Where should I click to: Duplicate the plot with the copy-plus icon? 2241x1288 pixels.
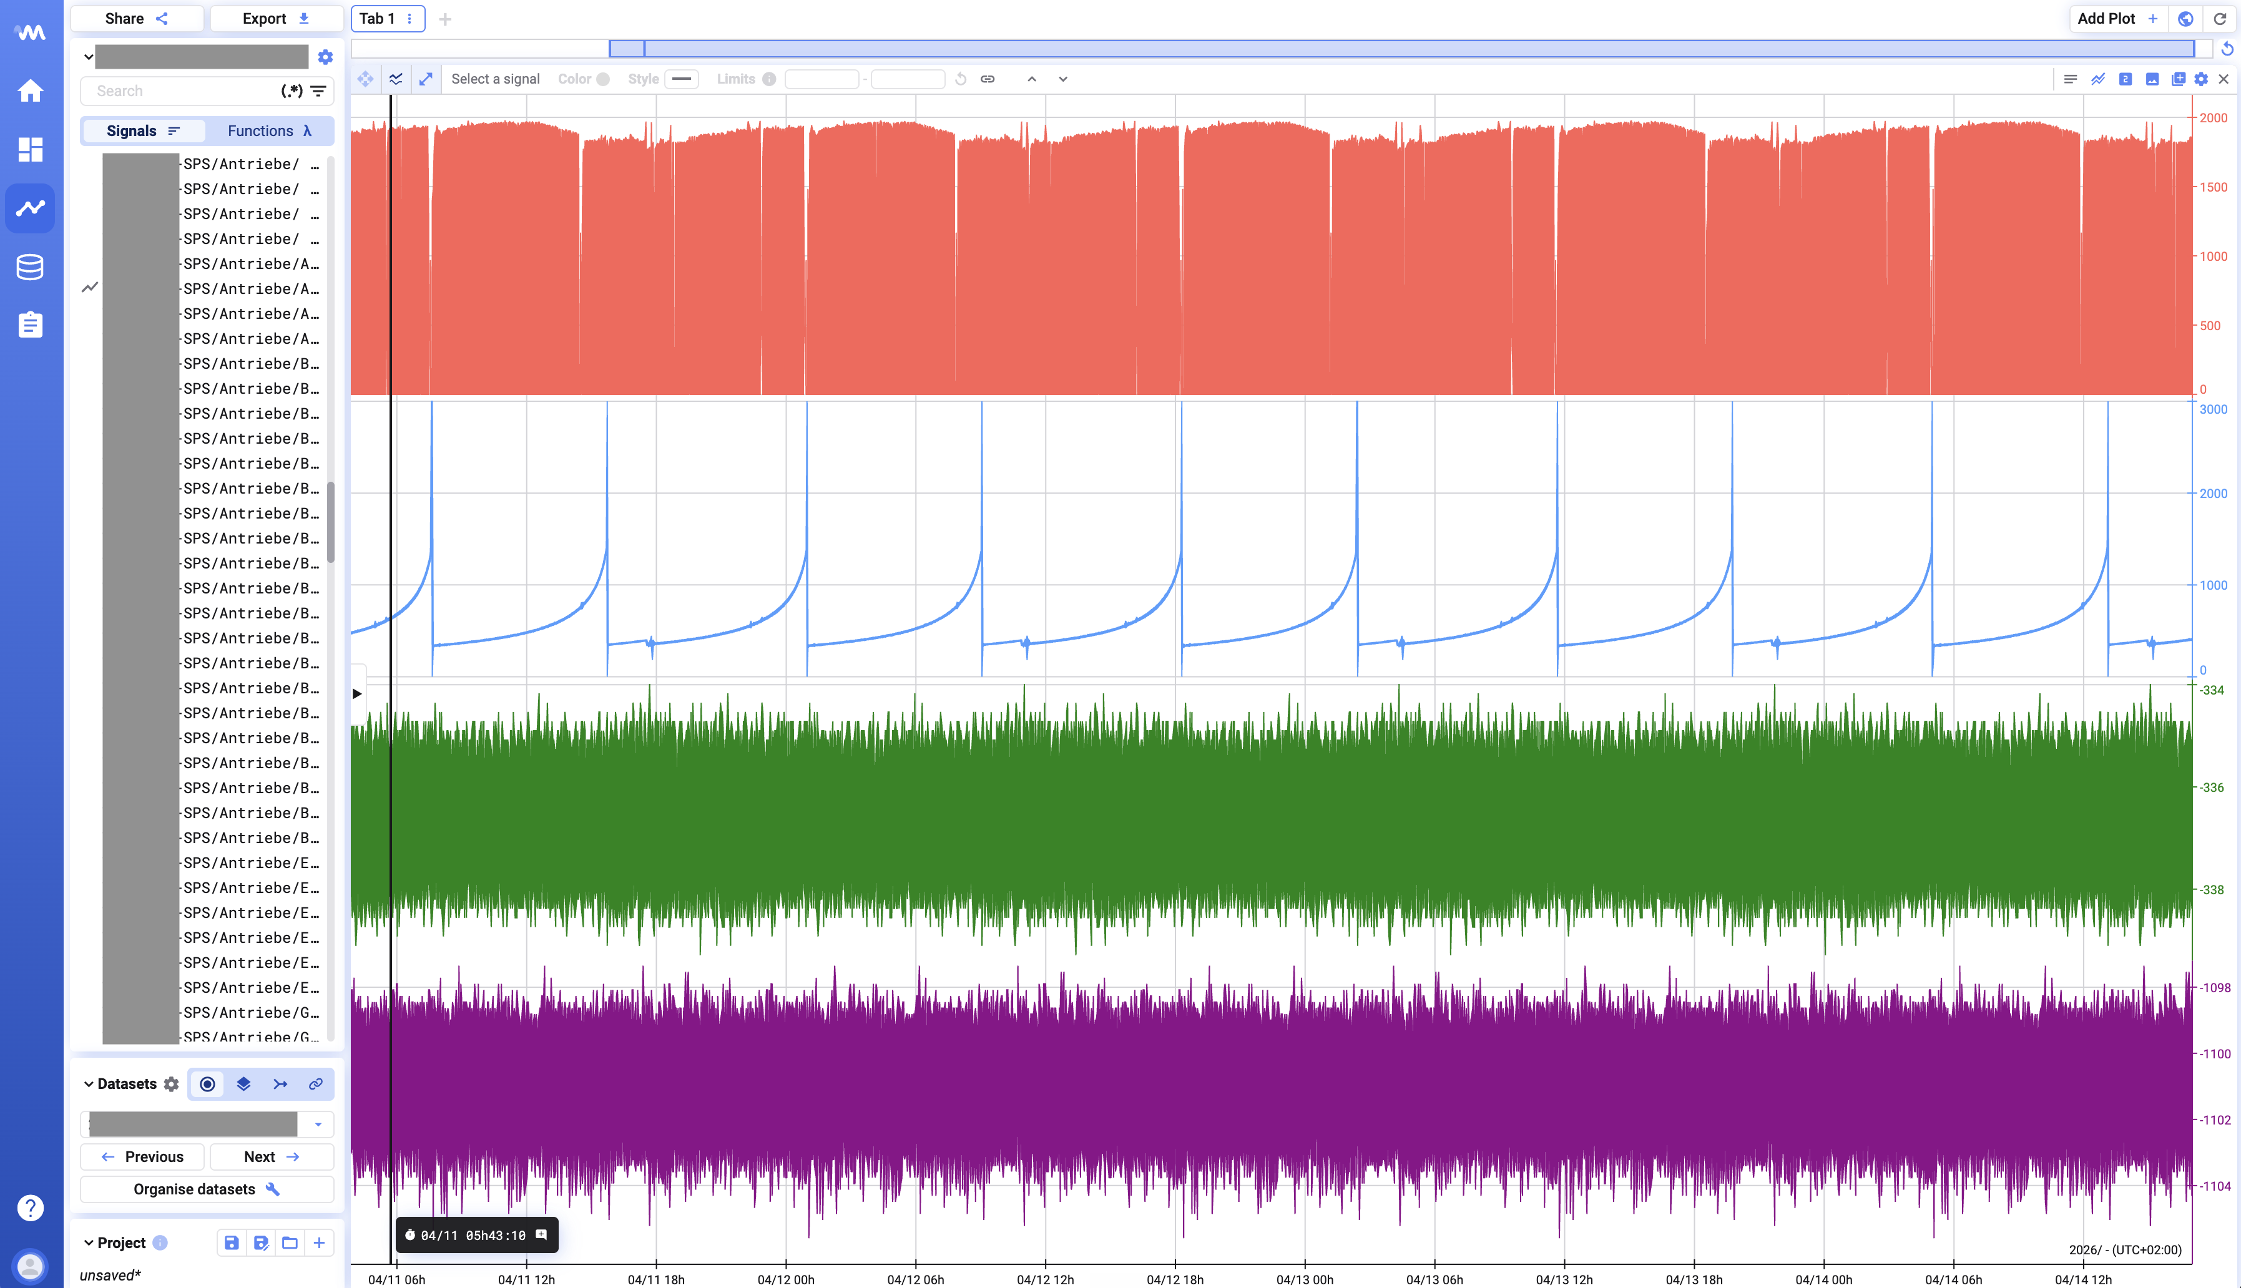pyautogui.click(x=2177, y=79)
